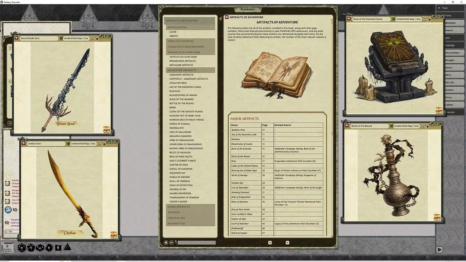Roll the d8 die

coord(49,248)
